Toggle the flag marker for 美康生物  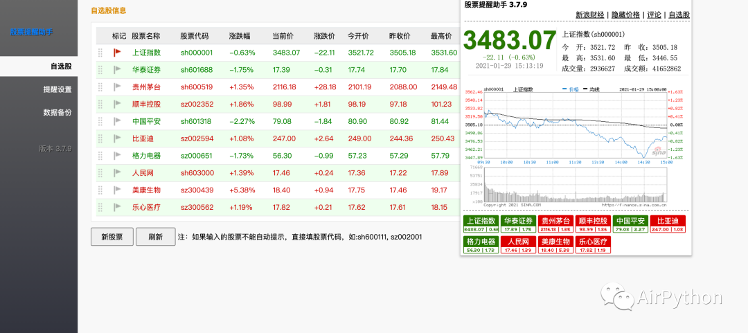pos(117,190)
